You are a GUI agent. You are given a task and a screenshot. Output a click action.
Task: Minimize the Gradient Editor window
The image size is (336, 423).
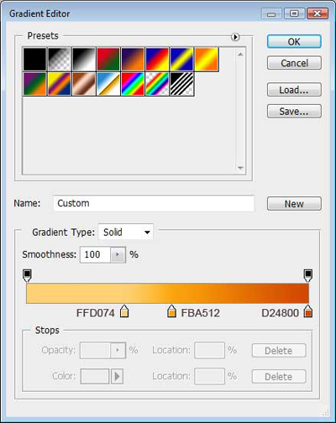pyautogui.click(x=271, y=13)
